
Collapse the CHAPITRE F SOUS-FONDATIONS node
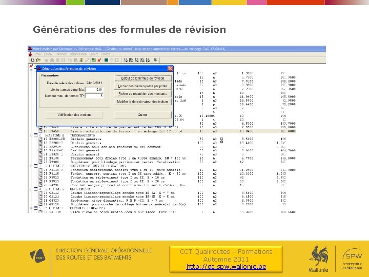(31, 166)
